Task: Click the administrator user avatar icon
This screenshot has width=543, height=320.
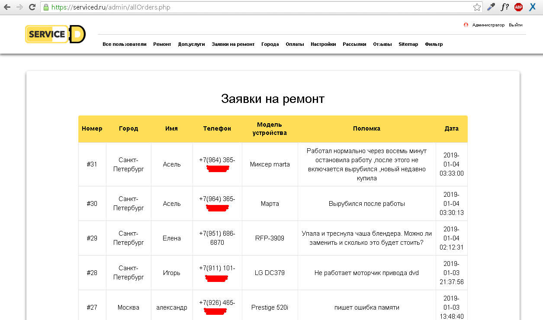Action: tap(466, 25)
